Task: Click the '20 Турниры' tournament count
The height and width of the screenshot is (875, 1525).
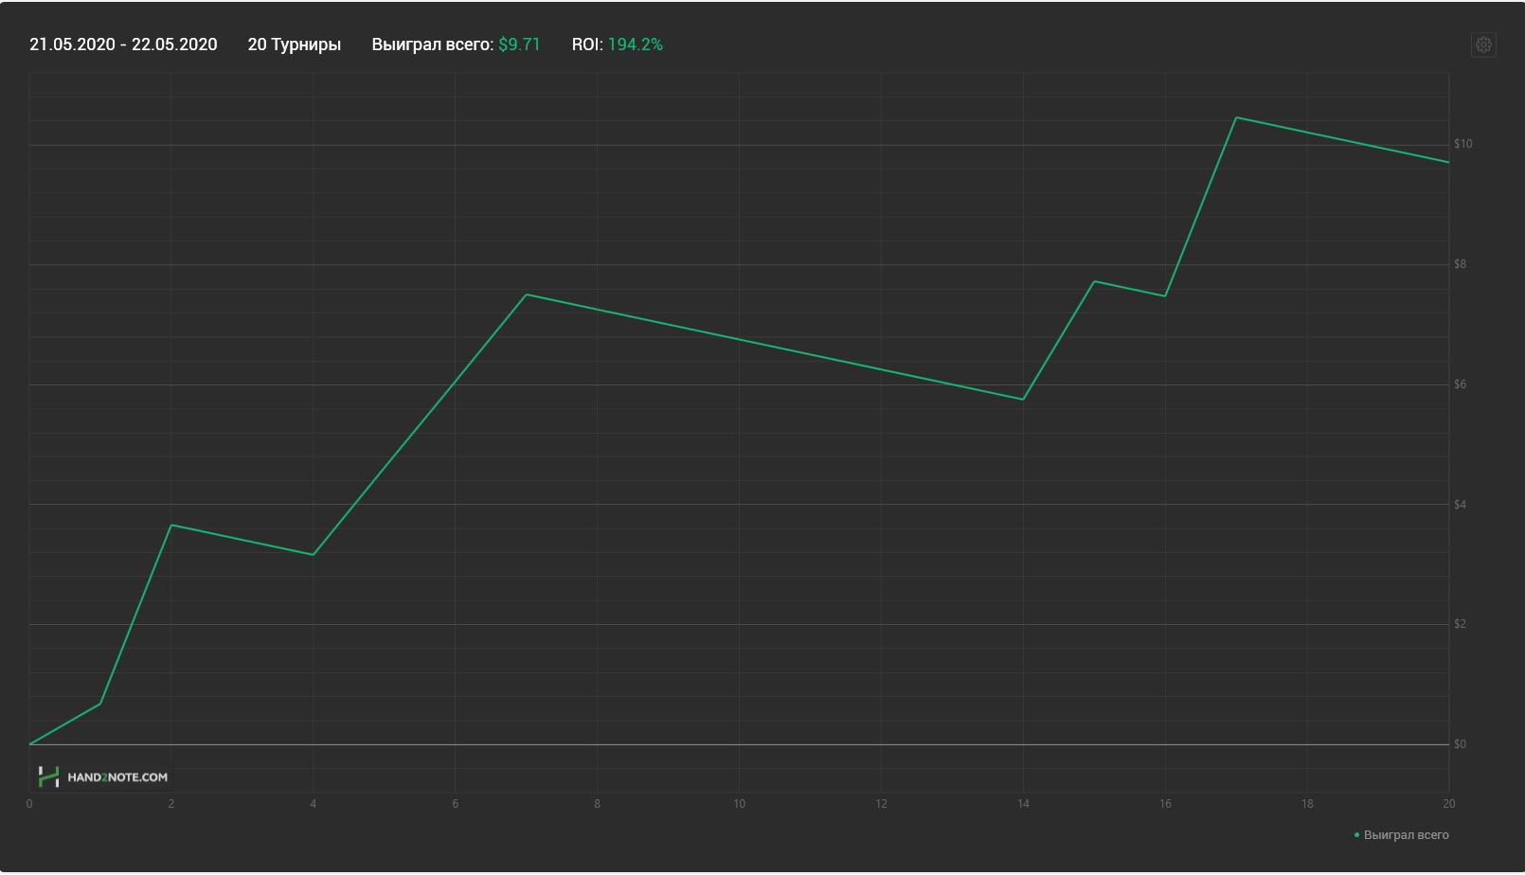Action: 295,45
